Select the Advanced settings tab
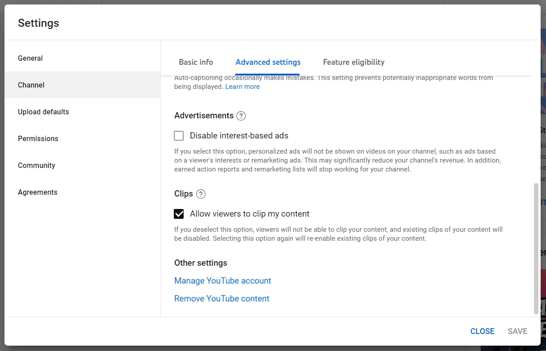 coord(268,62)
